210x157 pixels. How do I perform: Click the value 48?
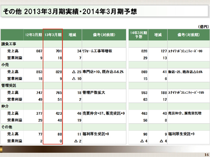coord(60,120)
